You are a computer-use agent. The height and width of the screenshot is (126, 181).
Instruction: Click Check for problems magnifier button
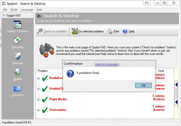52,31
